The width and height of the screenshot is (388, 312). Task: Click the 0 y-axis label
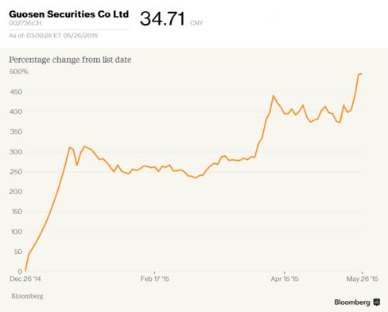point(20,271)
